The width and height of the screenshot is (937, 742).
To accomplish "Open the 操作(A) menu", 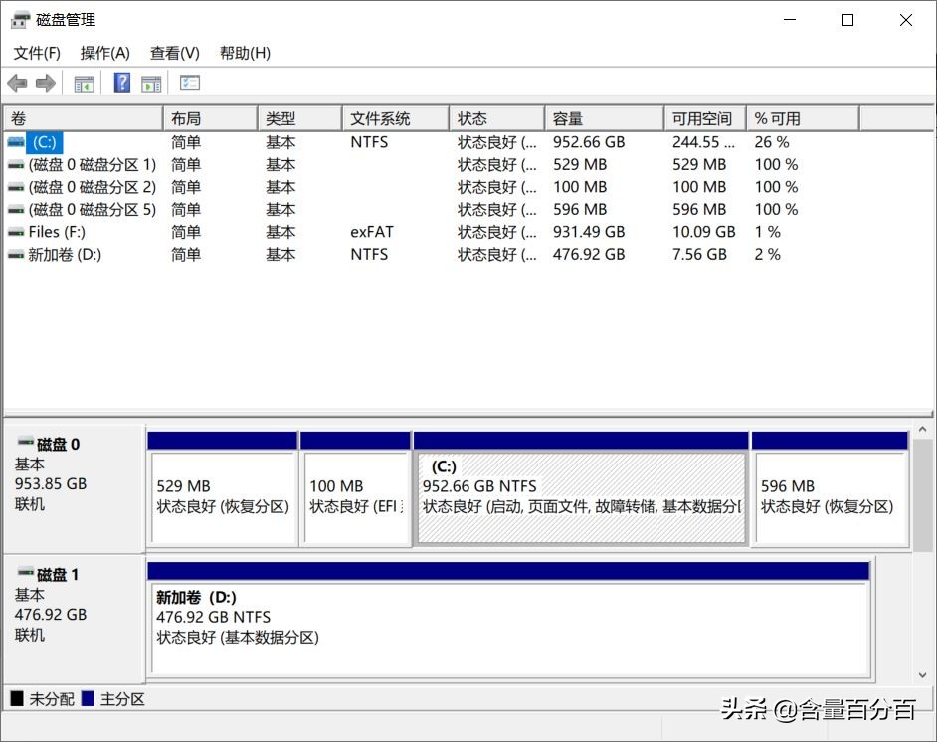I will [x=103, y=53].
